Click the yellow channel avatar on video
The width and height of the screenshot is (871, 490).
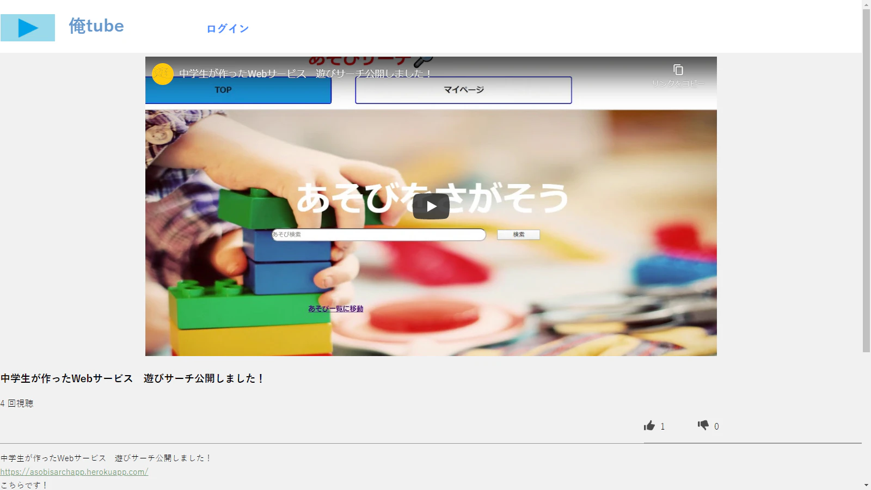[x=163, y=74]
